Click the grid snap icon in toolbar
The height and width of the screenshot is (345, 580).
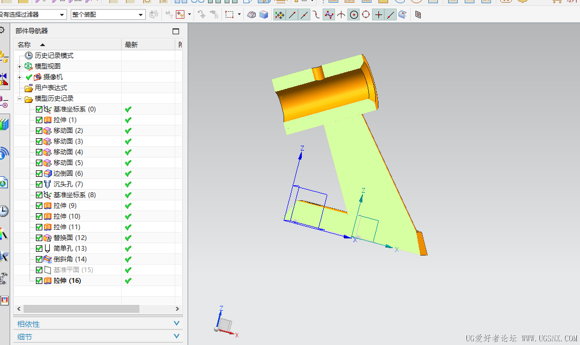pyautogui.click(x=418, y=15)
